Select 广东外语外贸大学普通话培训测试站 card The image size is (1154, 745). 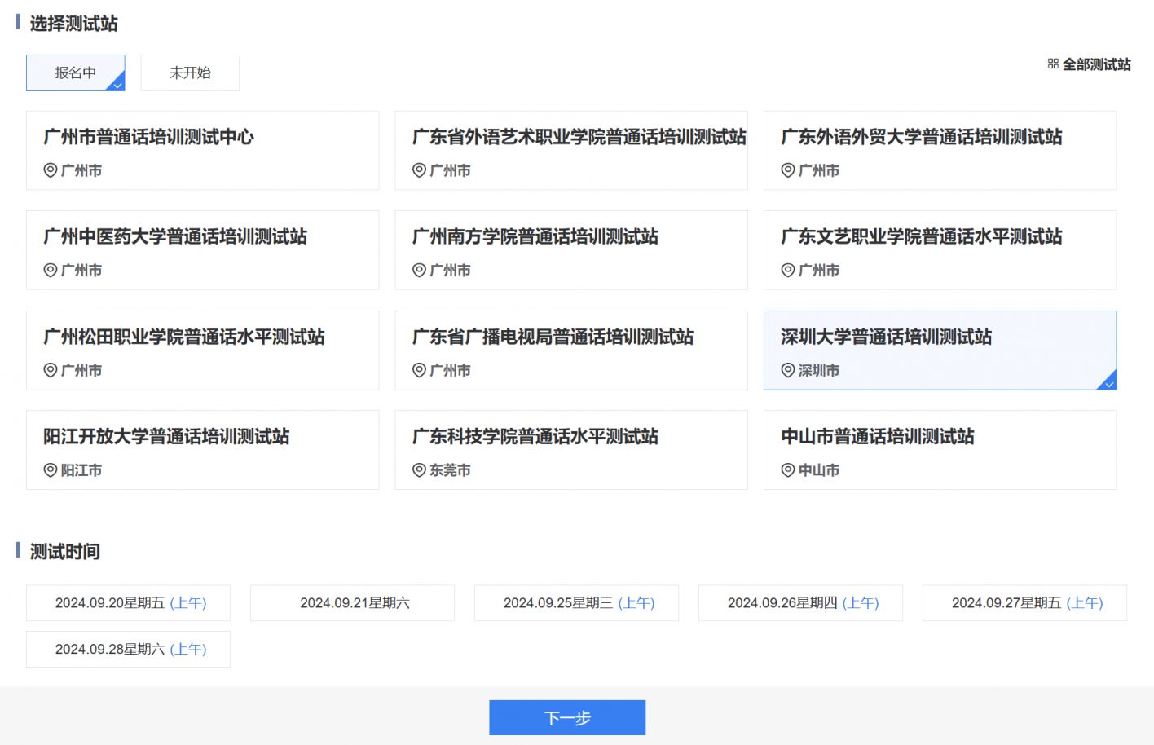click(940, 151)
